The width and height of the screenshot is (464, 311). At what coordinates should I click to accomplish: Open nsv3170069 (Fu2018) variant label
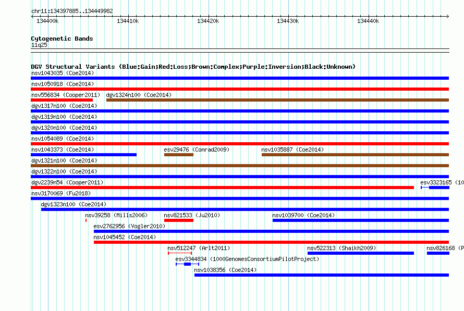tap(61, 193)
